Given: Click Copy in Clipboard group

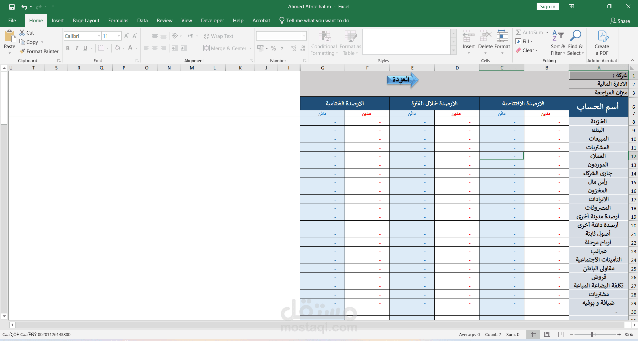Looking at the screenshot, I should (x=29, y=42).
